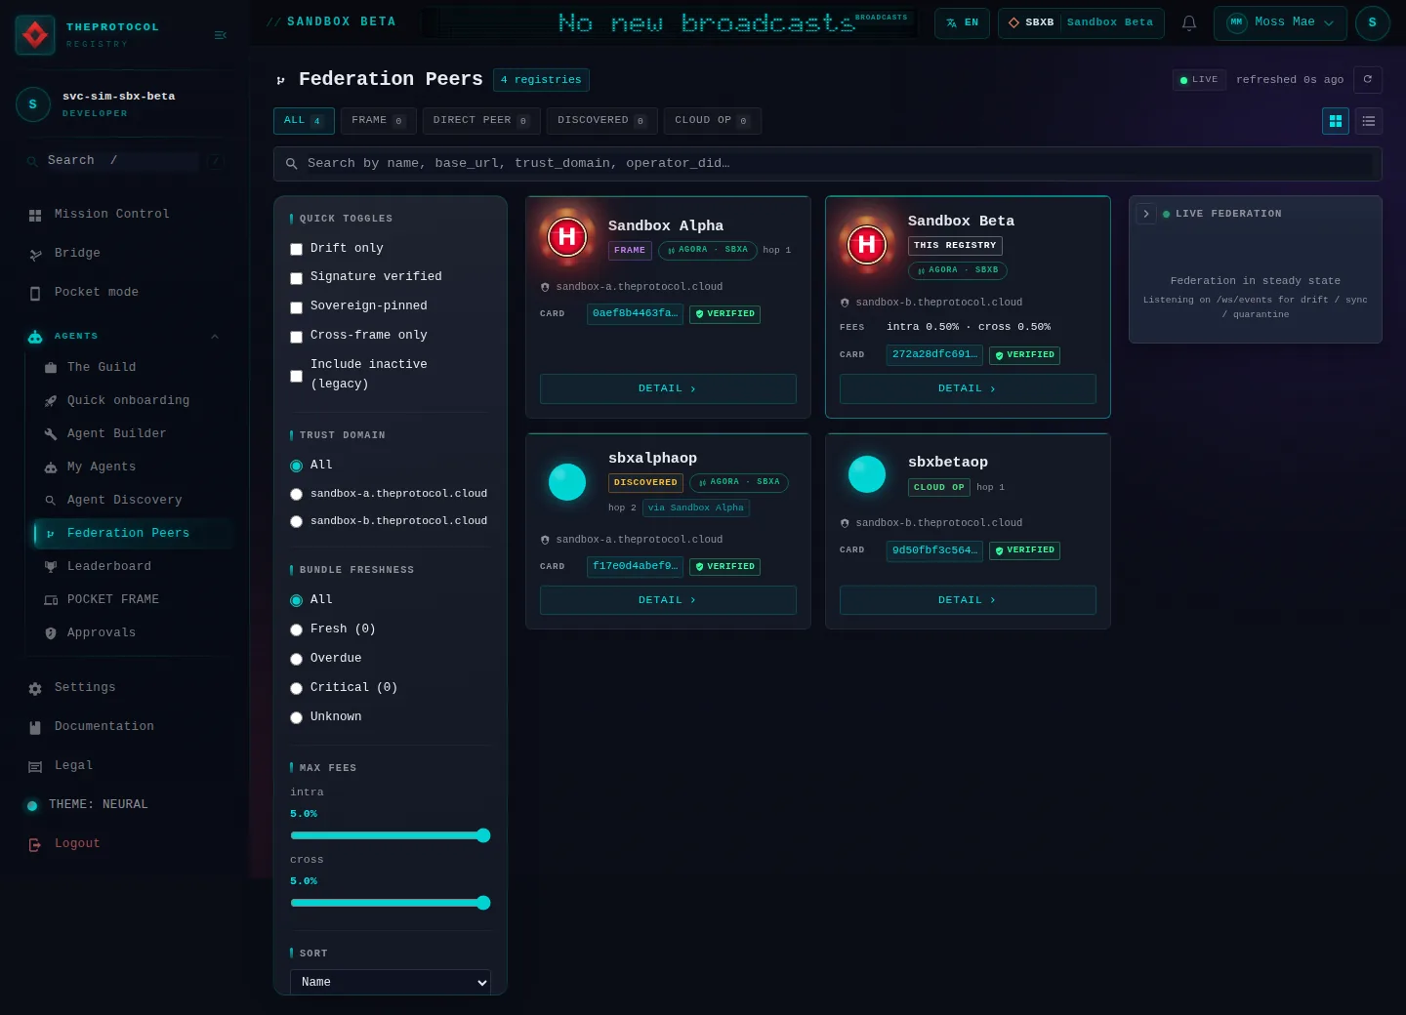Click the language translate EN button
Viewport: 1406px width, 1015px height.
coord(962,22)
